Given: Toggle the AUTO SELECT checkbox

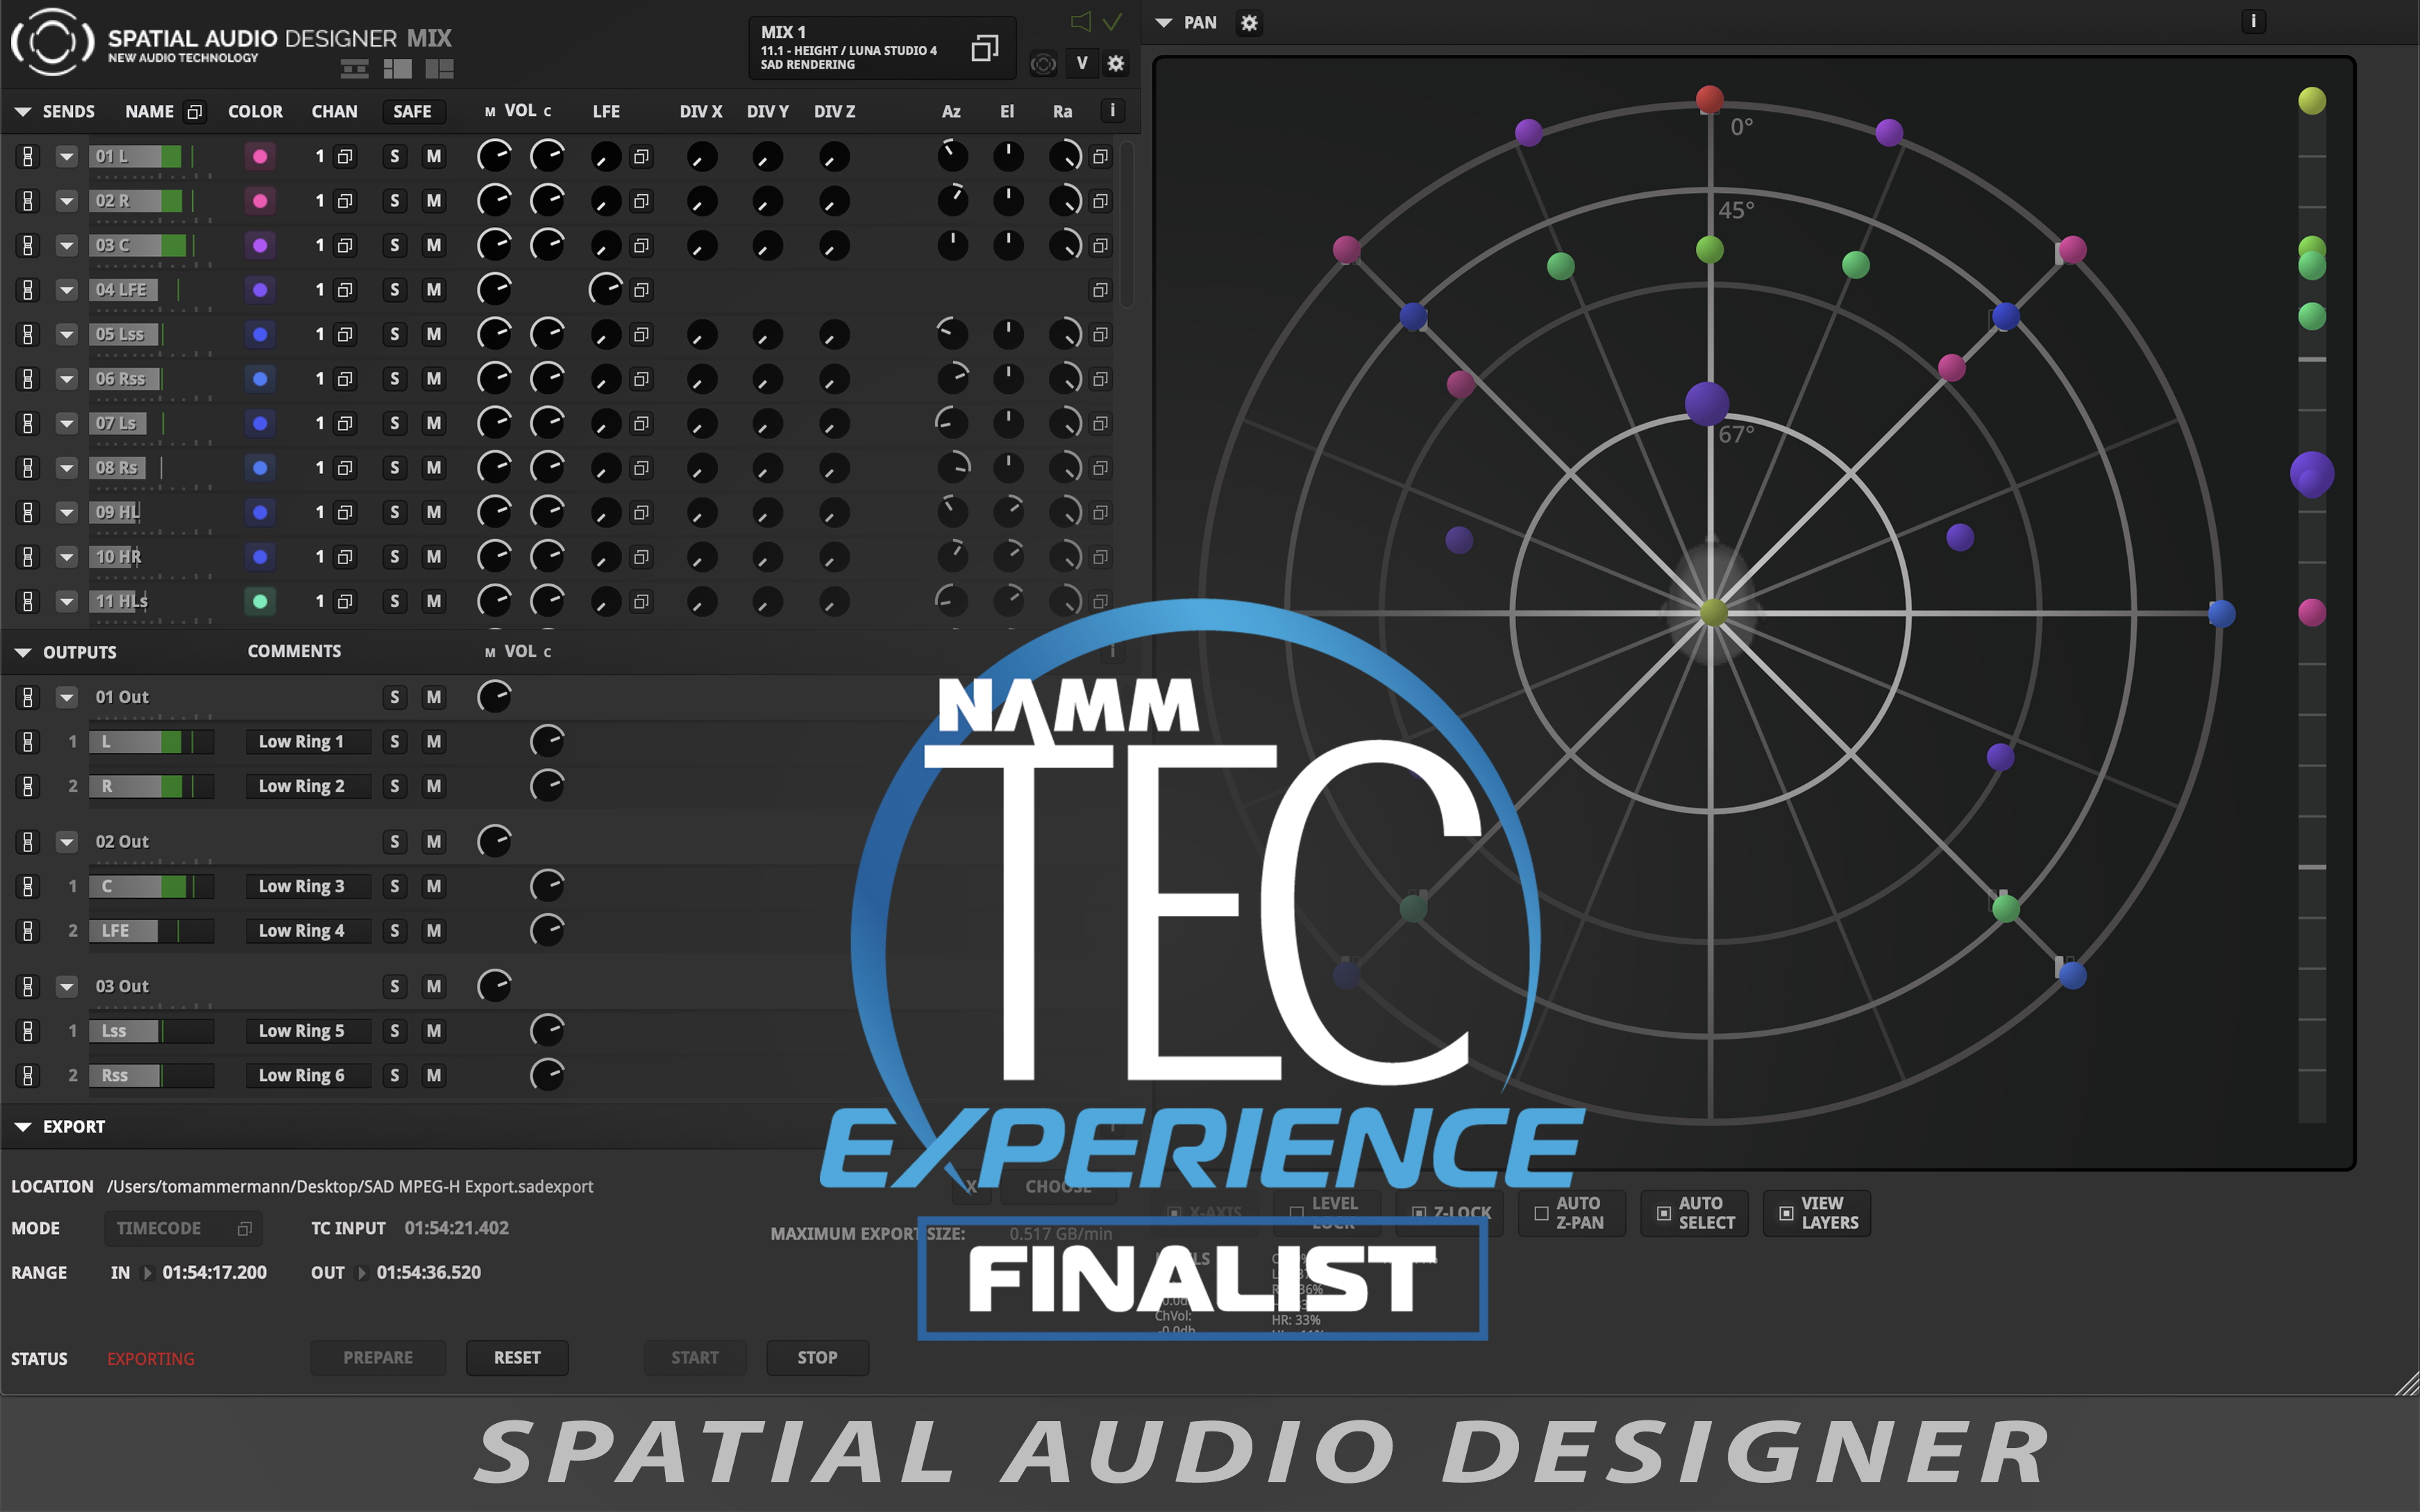Looking at the screenshot, I should click(1664, 1213).
